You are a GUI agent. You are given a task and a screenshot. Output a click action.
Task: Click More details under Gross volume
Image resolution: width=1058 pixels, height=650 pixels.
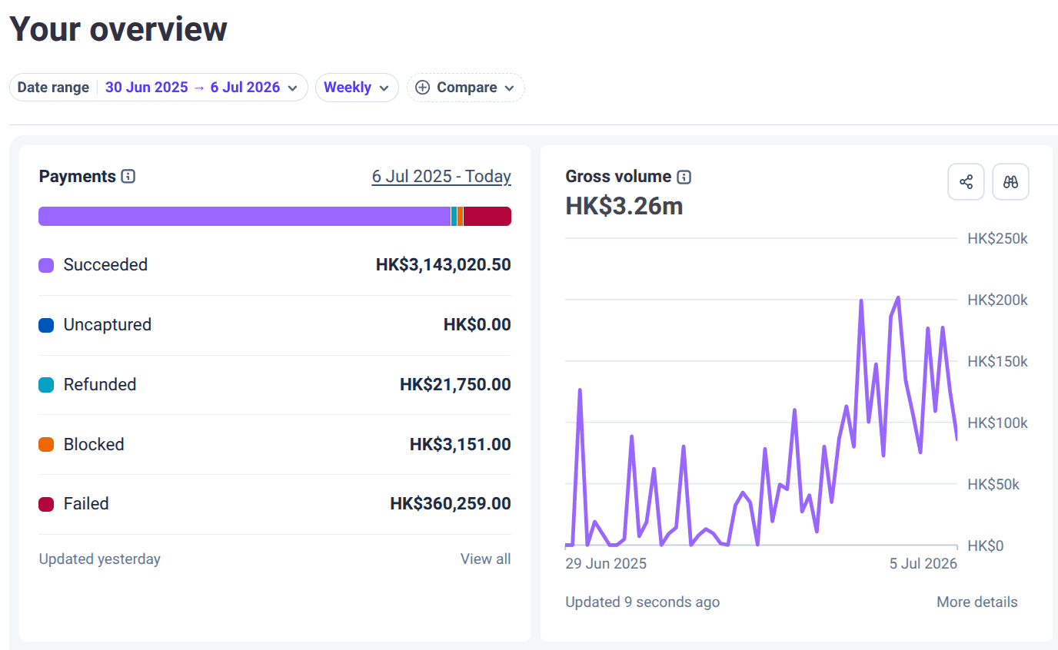[x=976, y=602]
